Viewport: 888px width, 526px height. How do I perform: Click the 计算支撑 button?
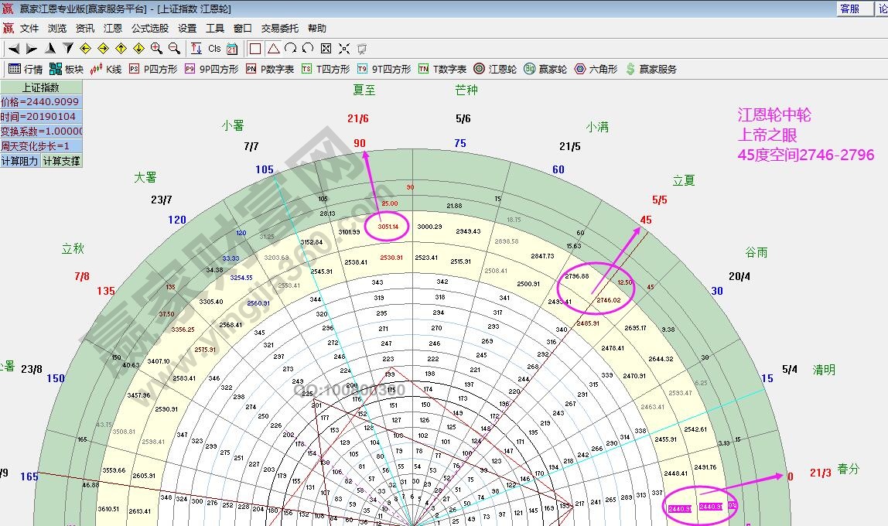[x=60, y=161]
